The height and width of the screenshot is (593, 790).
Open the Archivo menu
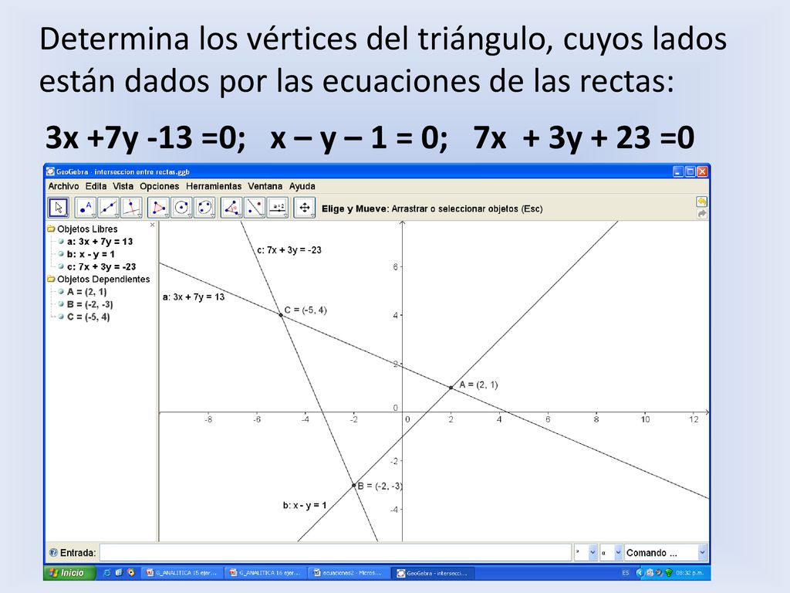pyautogui.click(x=63, y=186)
